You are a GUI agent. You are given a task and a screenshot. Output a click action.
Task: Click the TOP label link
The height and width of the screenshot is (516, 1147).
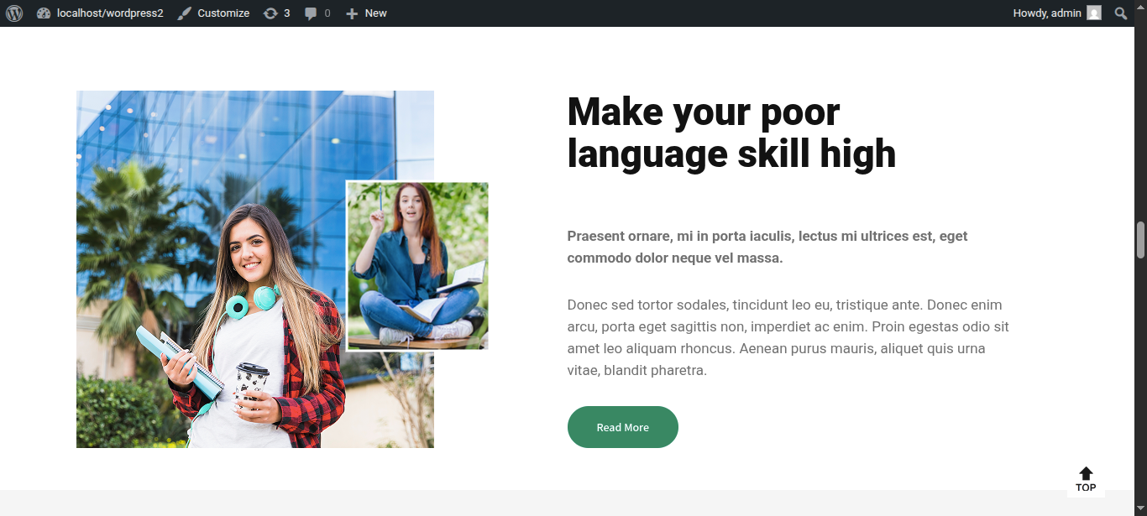pyautogui.click(x=1086, y=487)
